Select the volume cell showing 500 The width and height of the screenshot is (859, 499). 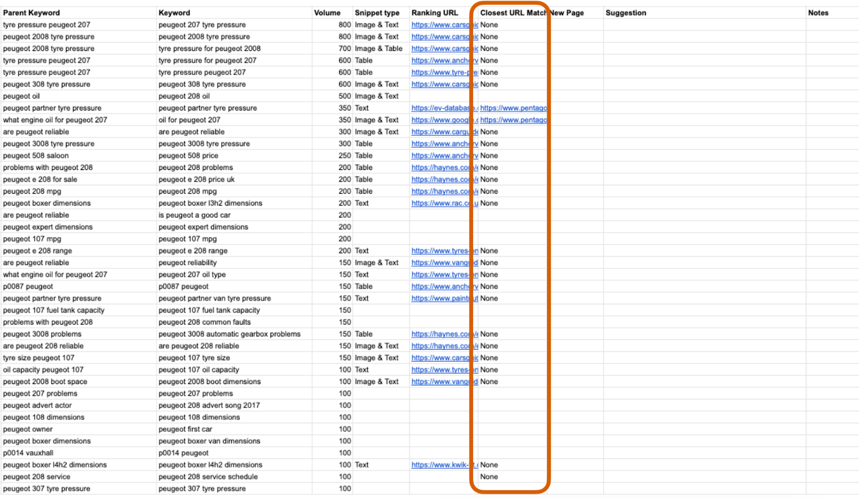[345, 96]
